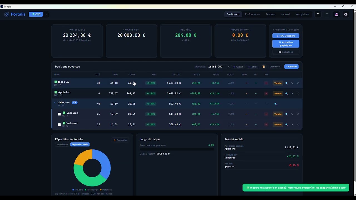Inspect Apple Inc. with the magnifier icon
356x200 pixels.
(286, 93)
